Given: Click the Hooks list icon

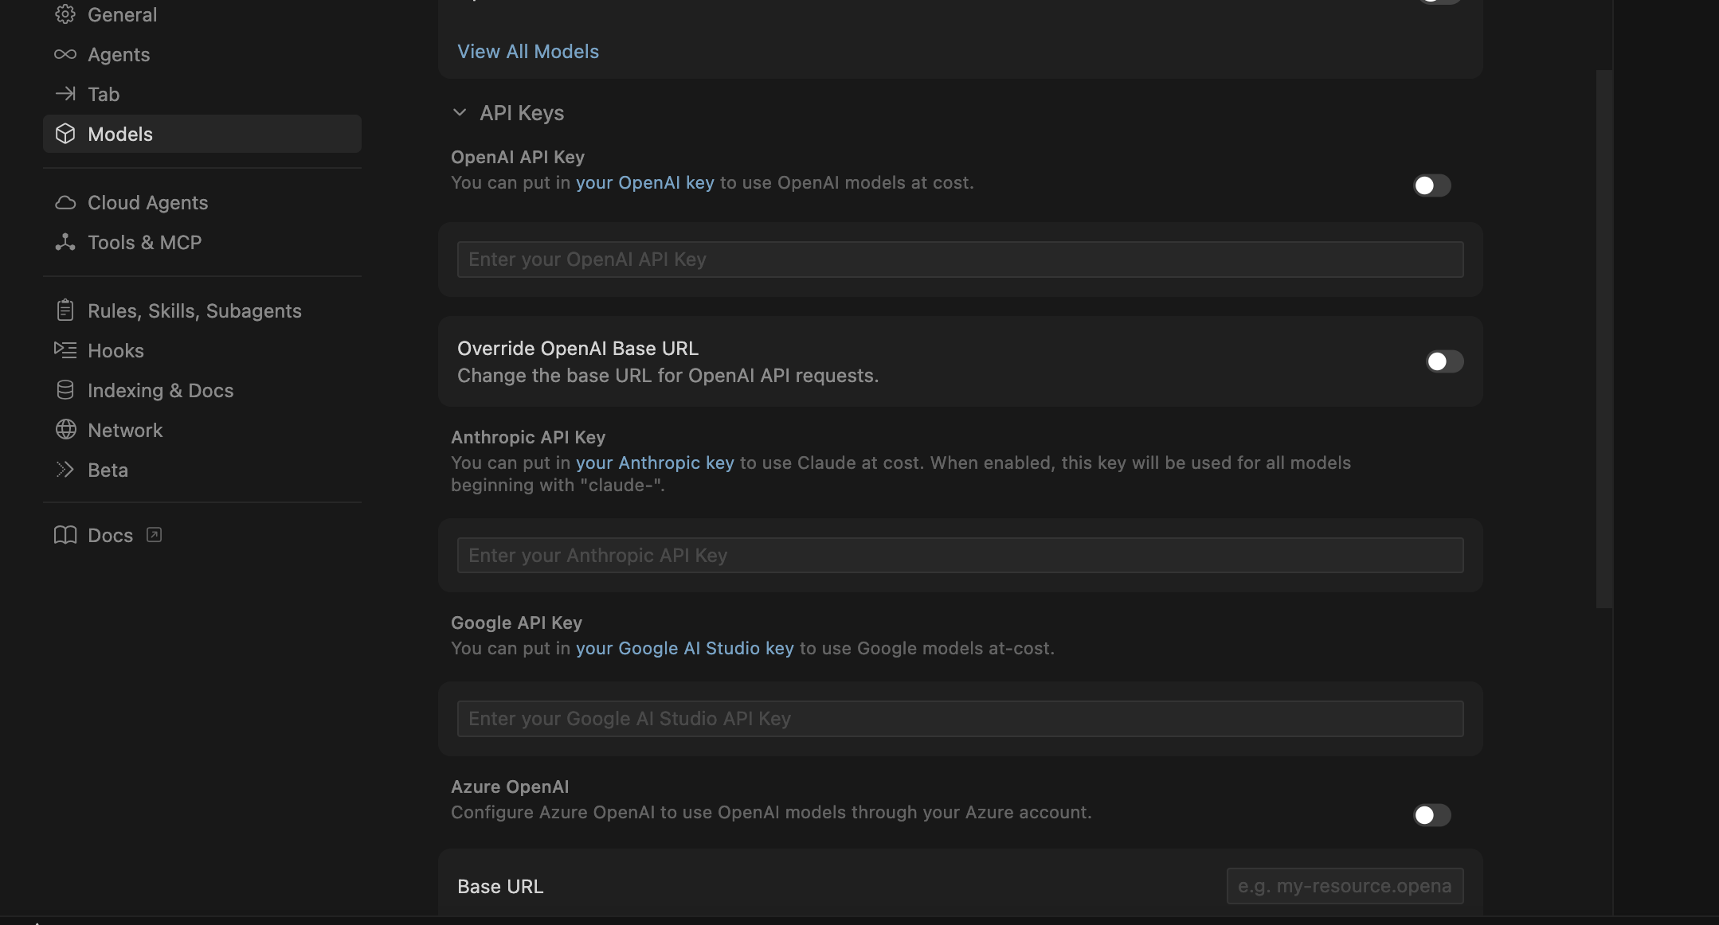Looking at the screenshot, I should [x=65, y=350].
